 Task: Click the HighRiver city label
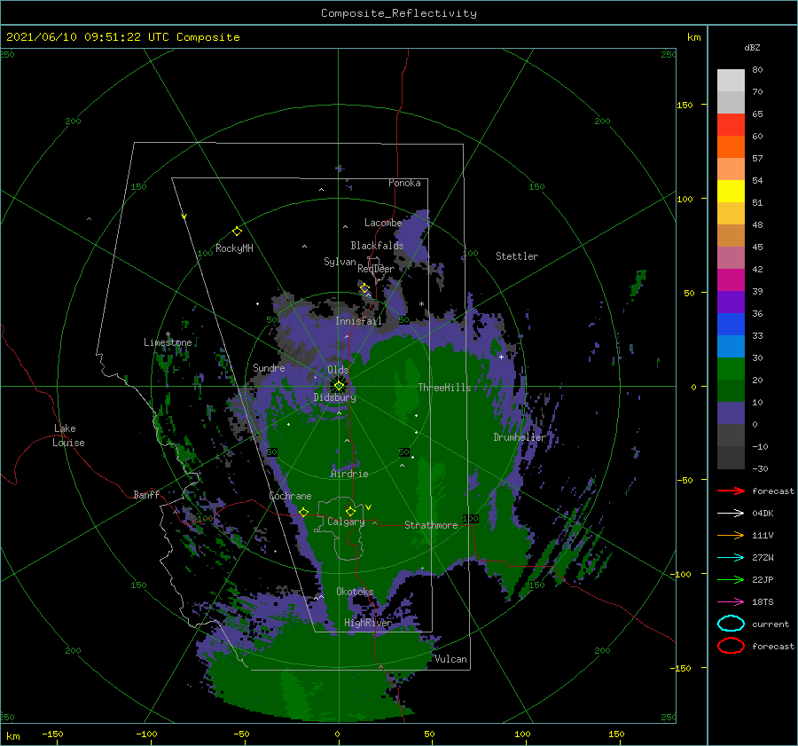point(368,623)
